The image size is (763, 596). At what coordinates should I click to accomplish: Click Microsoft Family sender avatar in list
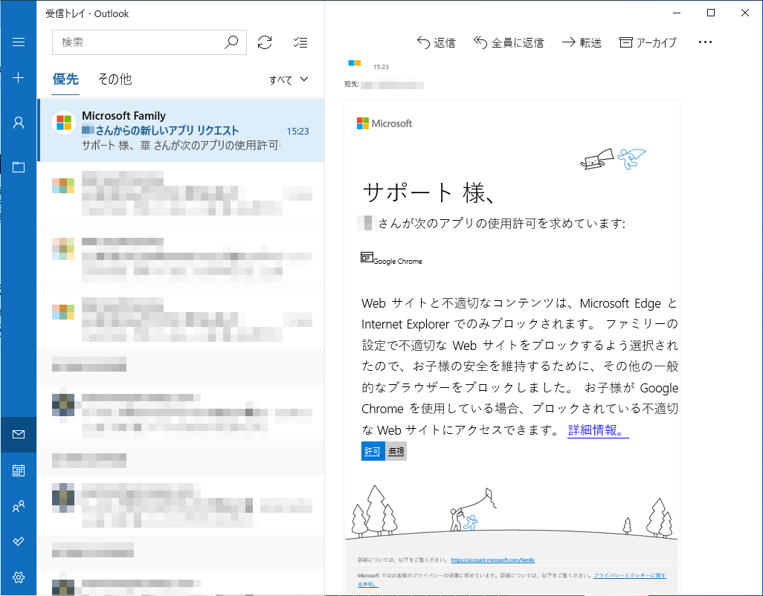coord(64,123)
